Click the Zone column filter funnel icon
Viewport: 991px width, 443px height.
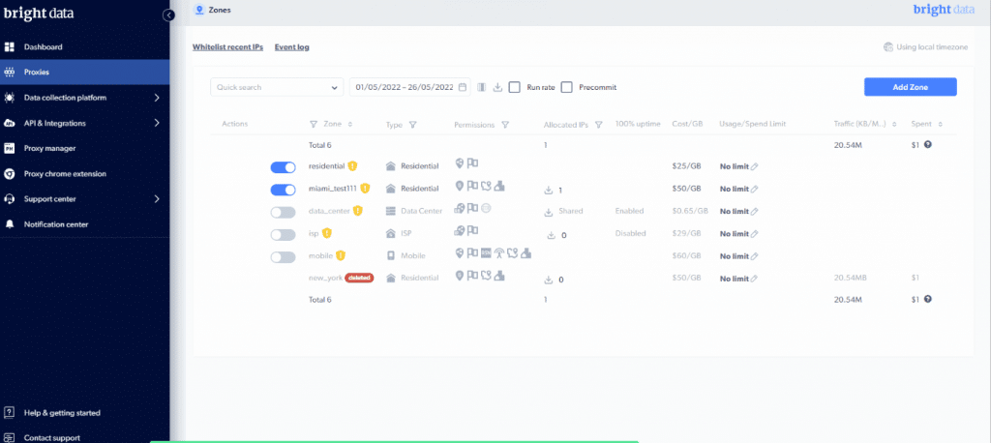pyautogui.click(x=314, y=125)
